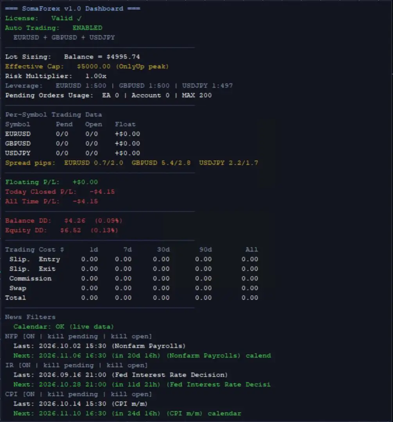Click the Auto Trading: ENABLED line
Image resolution: width=393 pixels, height=422 pixels.
click(x=54, y=28)
